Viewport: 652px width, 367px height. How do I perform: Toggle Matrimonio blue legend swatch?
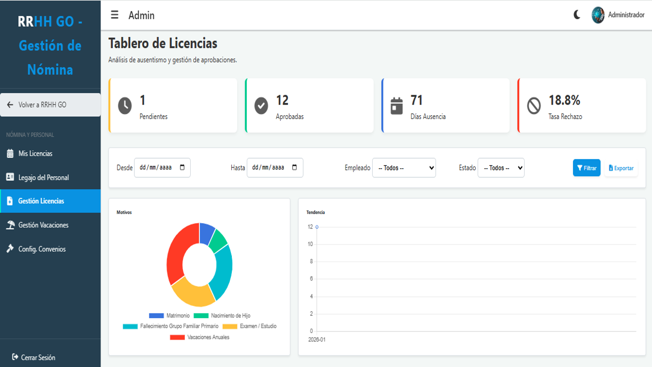click(156, 316)
